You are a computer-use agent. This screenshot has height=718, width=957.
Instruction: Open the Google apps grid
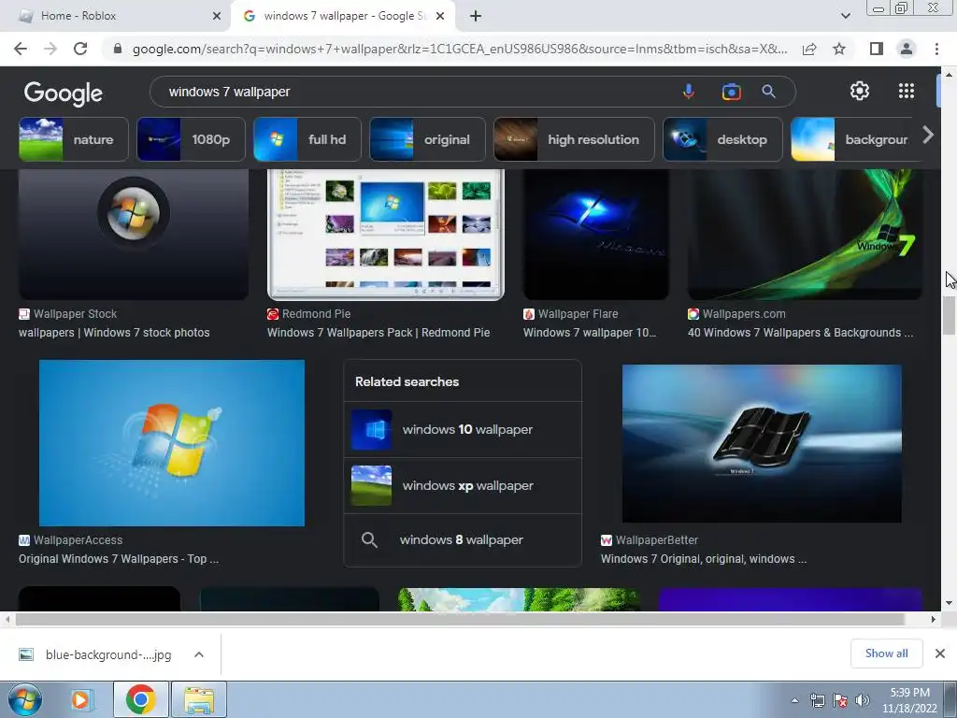point(907,91)
